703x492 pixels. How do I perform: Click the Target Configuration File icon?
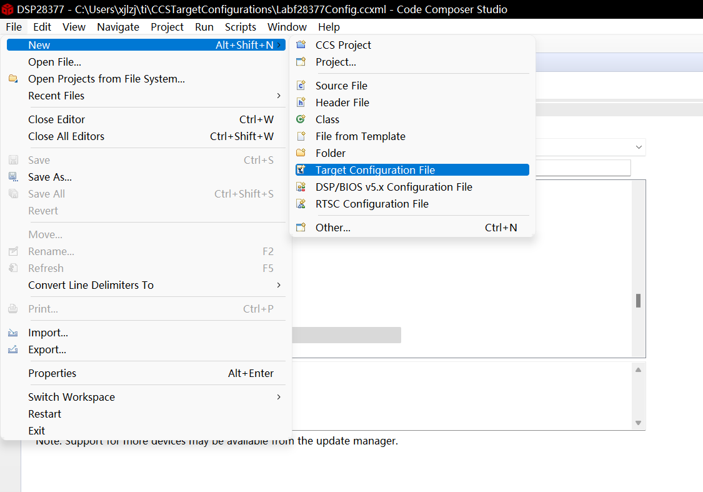pos(301,170)
